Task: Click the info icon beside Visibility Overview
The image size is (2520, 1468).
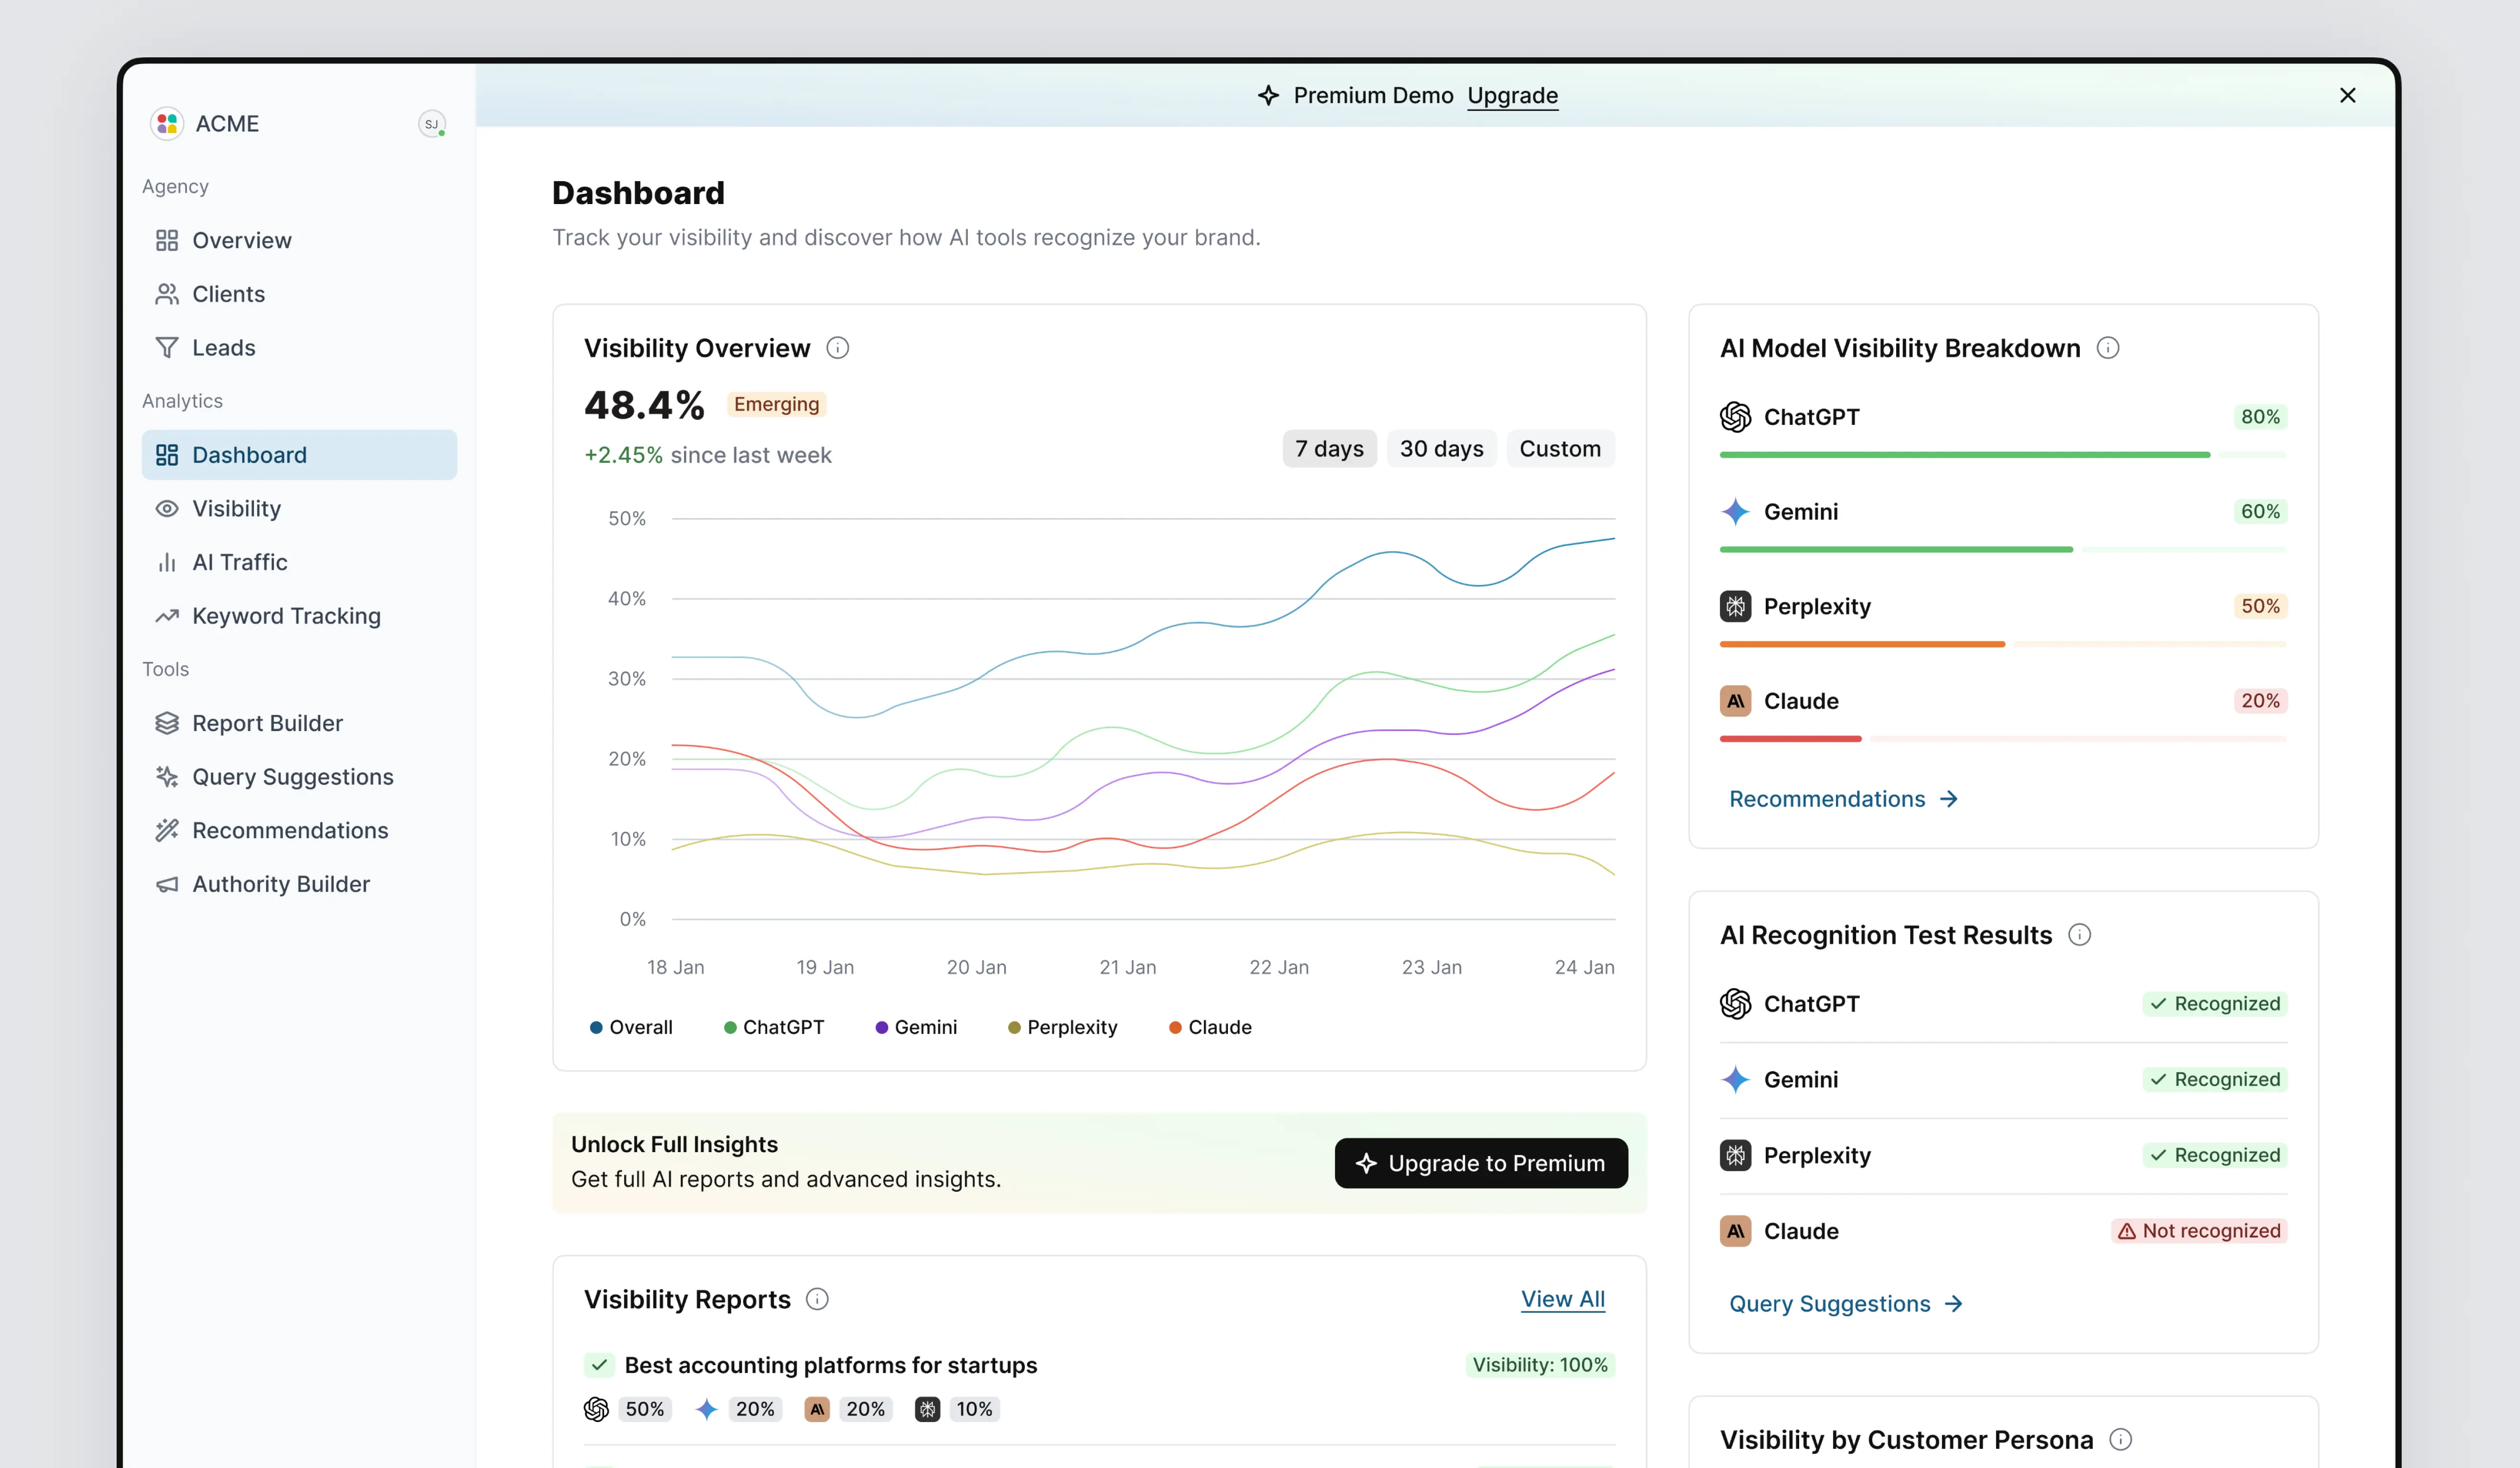Action: [x=837, y=348]
